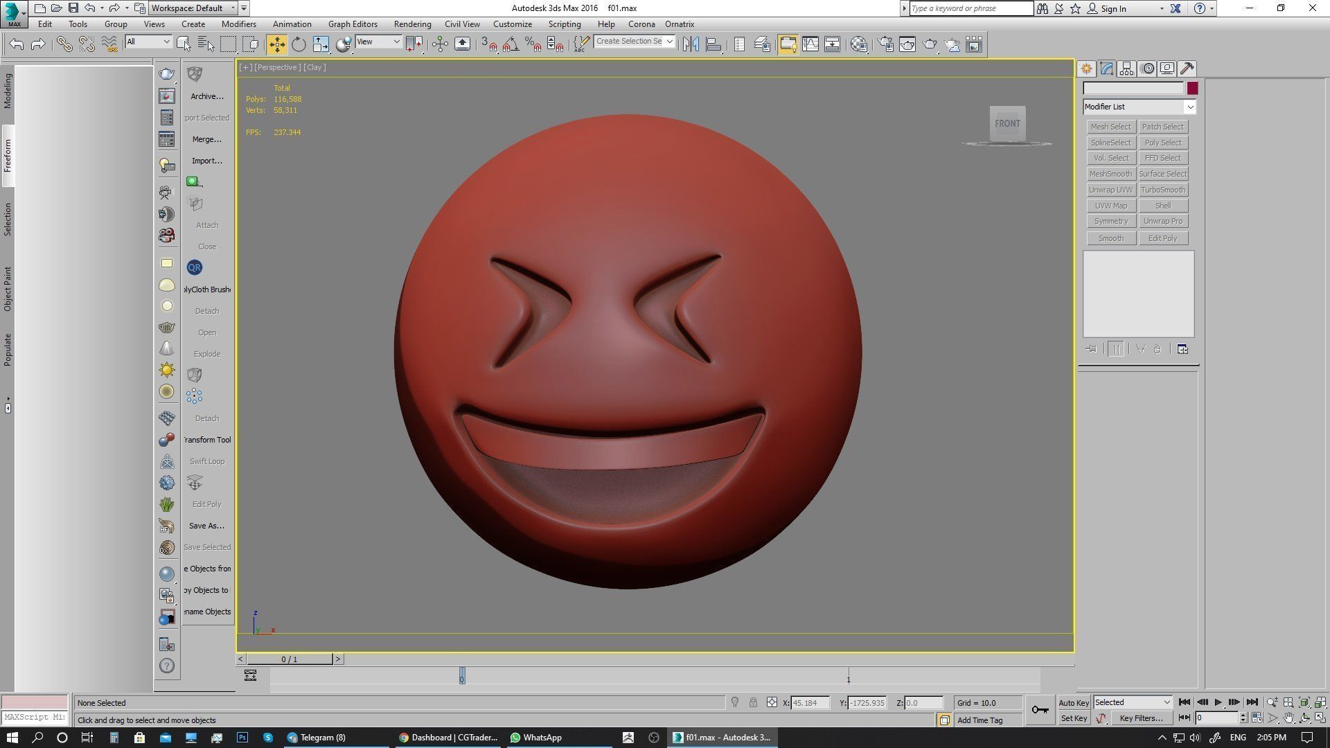This screenshot has height=748, width=1330.
Task: Activate the Select and Rotate tool
Action: pyautogui.click(x=299, y=44)
